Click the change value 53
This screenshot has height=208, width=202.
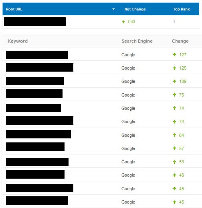coord(182,162)
